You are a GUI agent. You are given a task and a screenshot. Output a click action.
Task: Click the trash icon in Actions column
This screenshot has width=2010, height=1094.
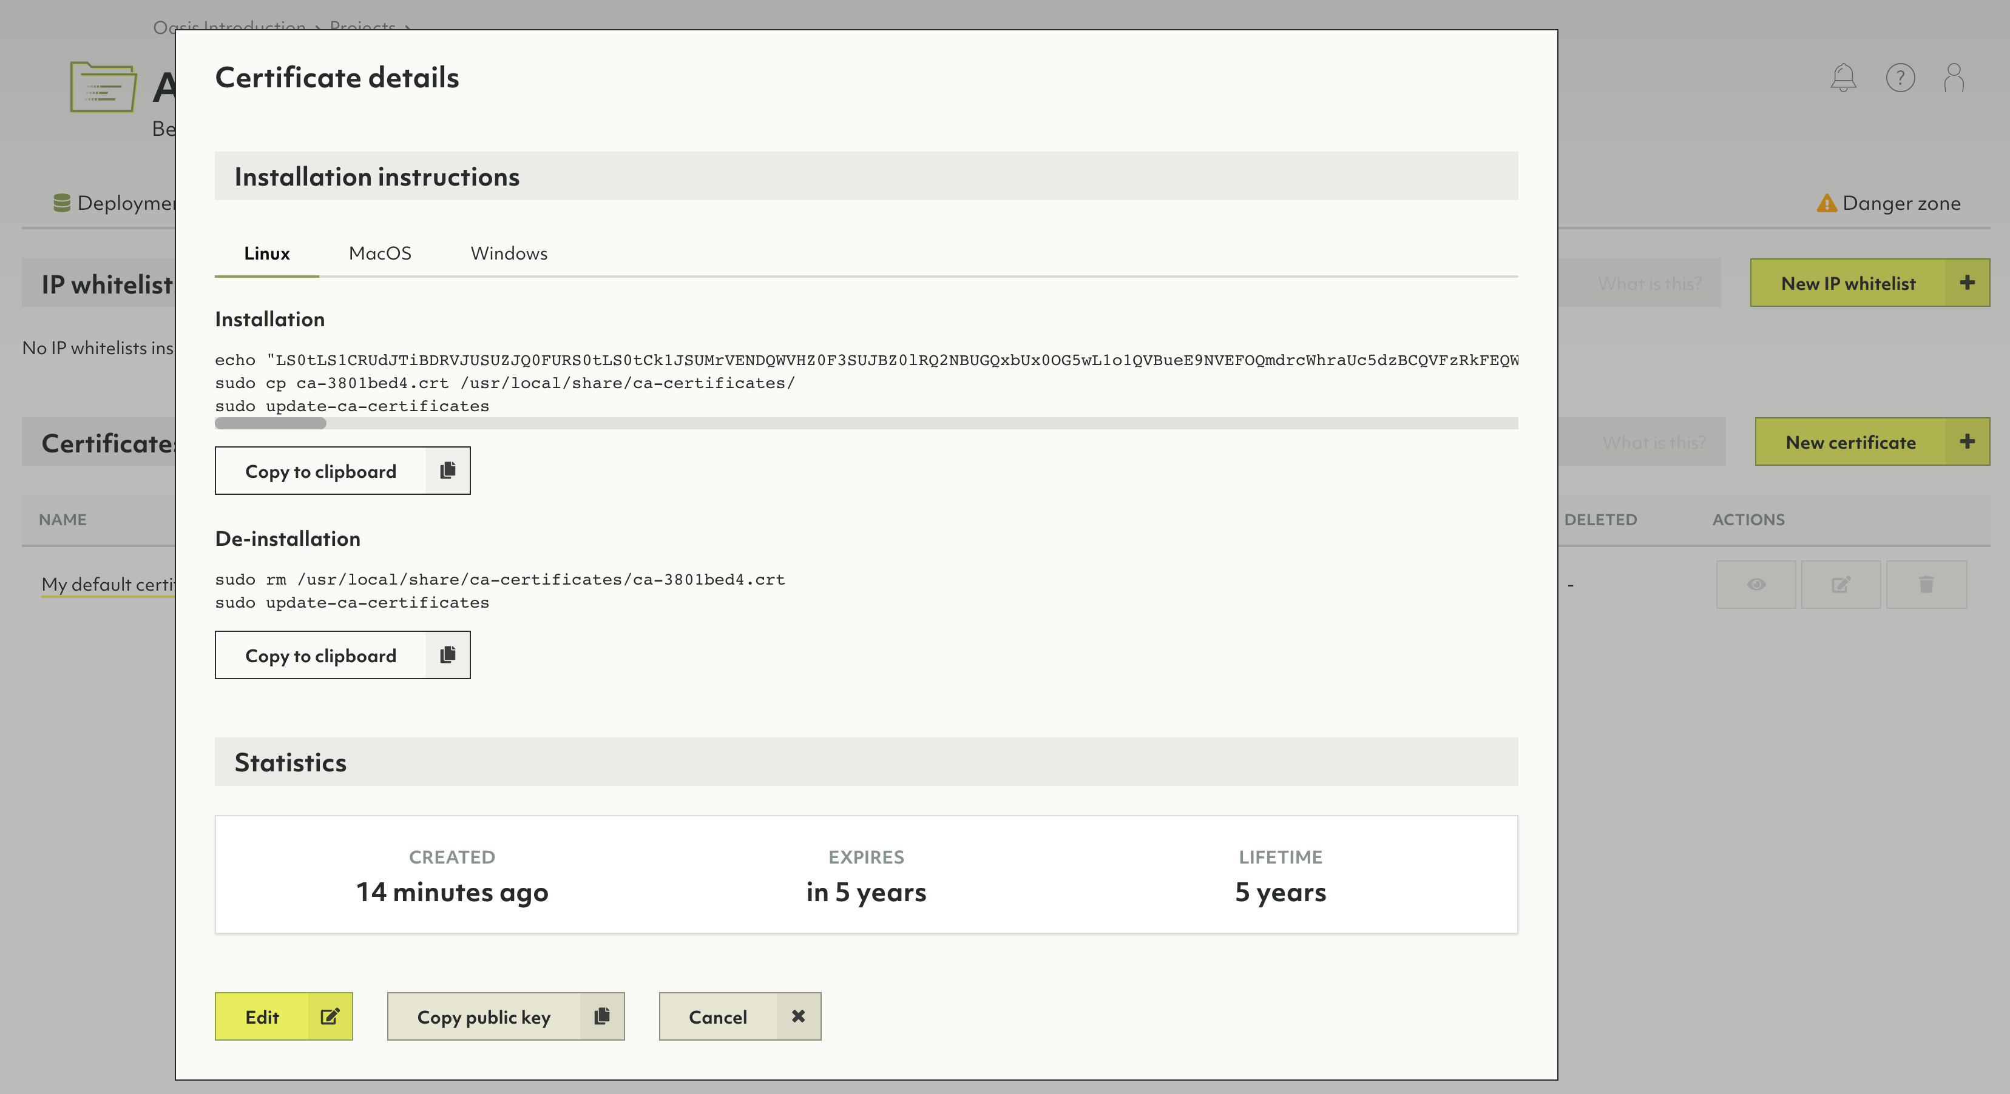pos(1926,584)
